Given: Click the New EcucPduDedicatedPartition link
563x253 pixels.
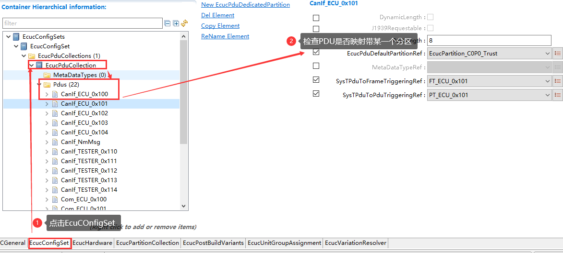Looking at the screenshot, I should click(245, 5).
